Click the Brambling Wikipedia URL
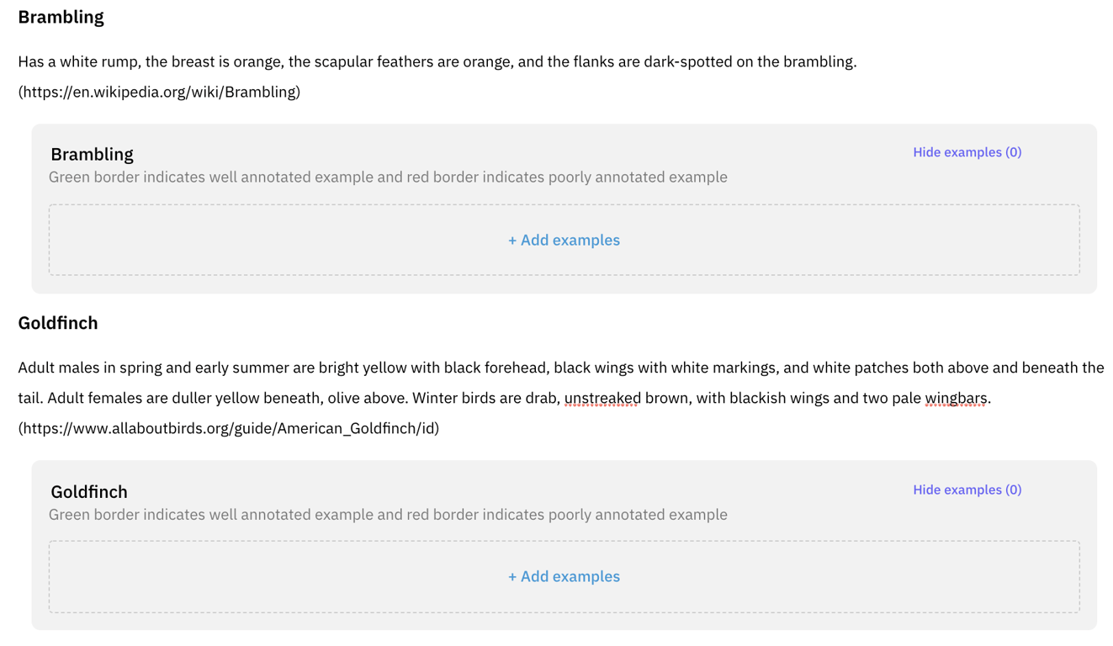This screenshot has width=1113, height=646. [159, 92]
